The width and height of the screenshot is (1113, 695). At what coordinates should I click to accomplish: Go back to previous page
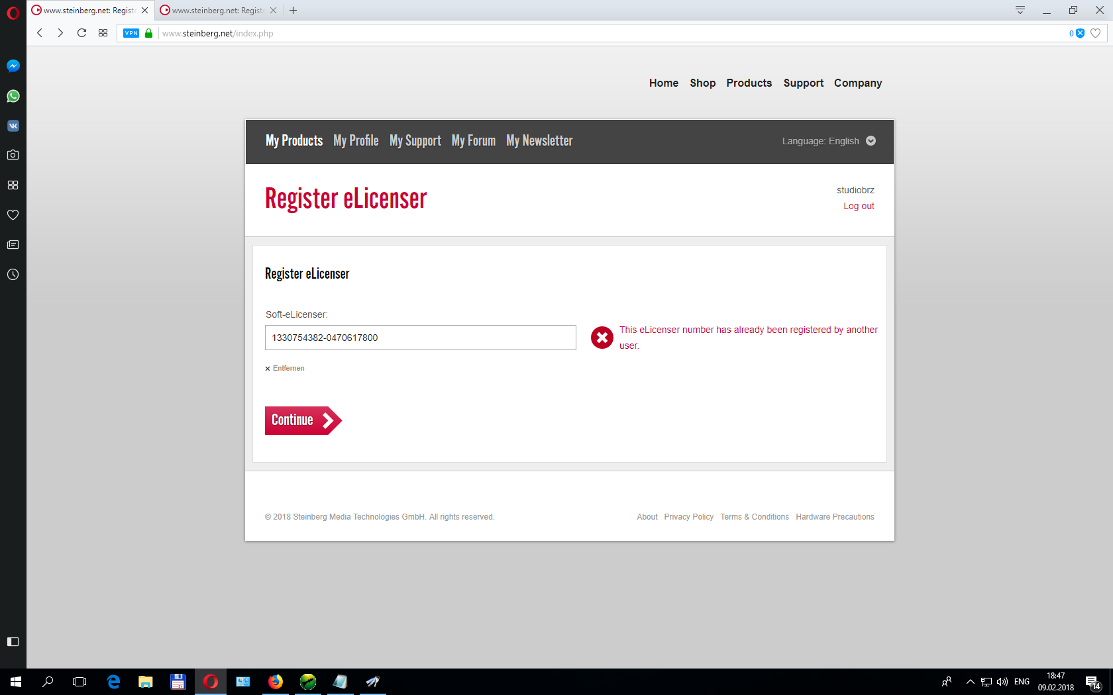coord(40,33)
